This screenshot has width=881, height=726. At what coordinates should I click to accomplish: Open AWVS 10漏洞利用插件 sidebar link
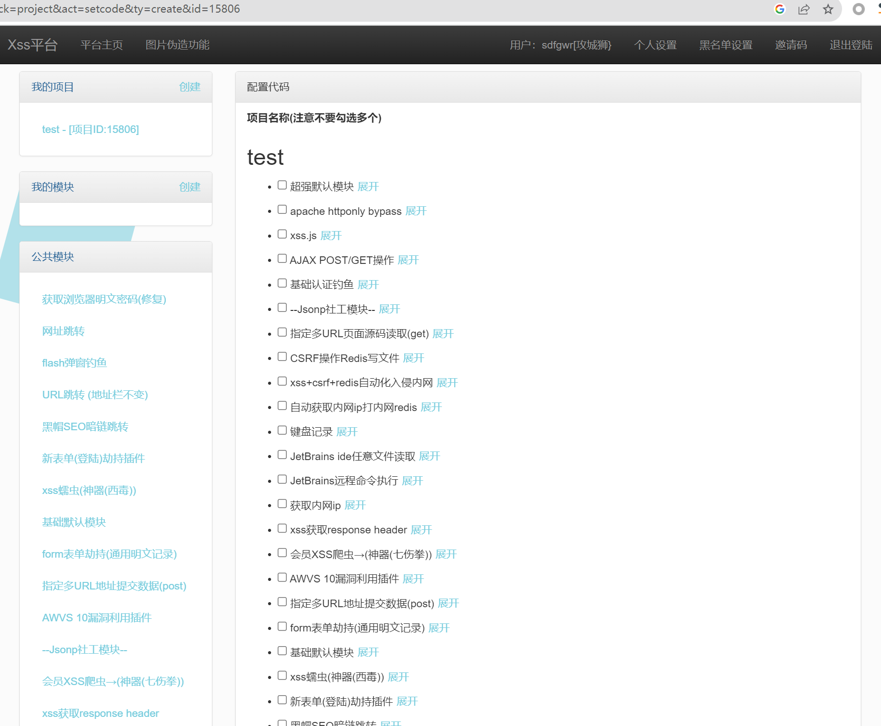coord(97,618)
